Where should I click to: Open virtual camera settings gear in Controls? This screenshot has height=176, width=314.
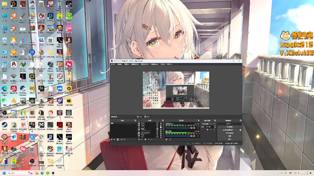pyautogui.click(x=240, y=130)
